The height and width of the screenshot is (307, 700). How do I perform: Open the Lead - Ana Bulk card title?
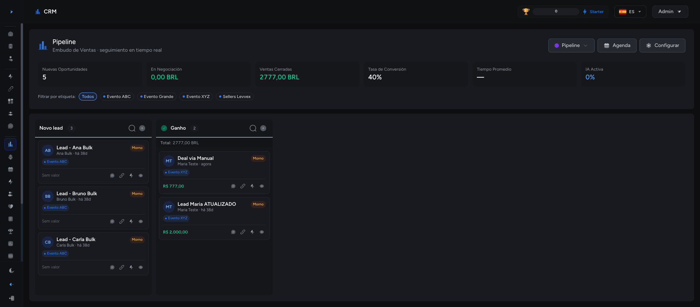click(x=74, y=147)
